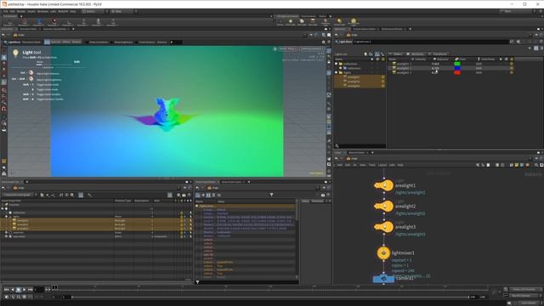The height and width of the screenshot is (306, 544).
Task: Collapse the collections folder in Light List
Action: pos(337,64)
